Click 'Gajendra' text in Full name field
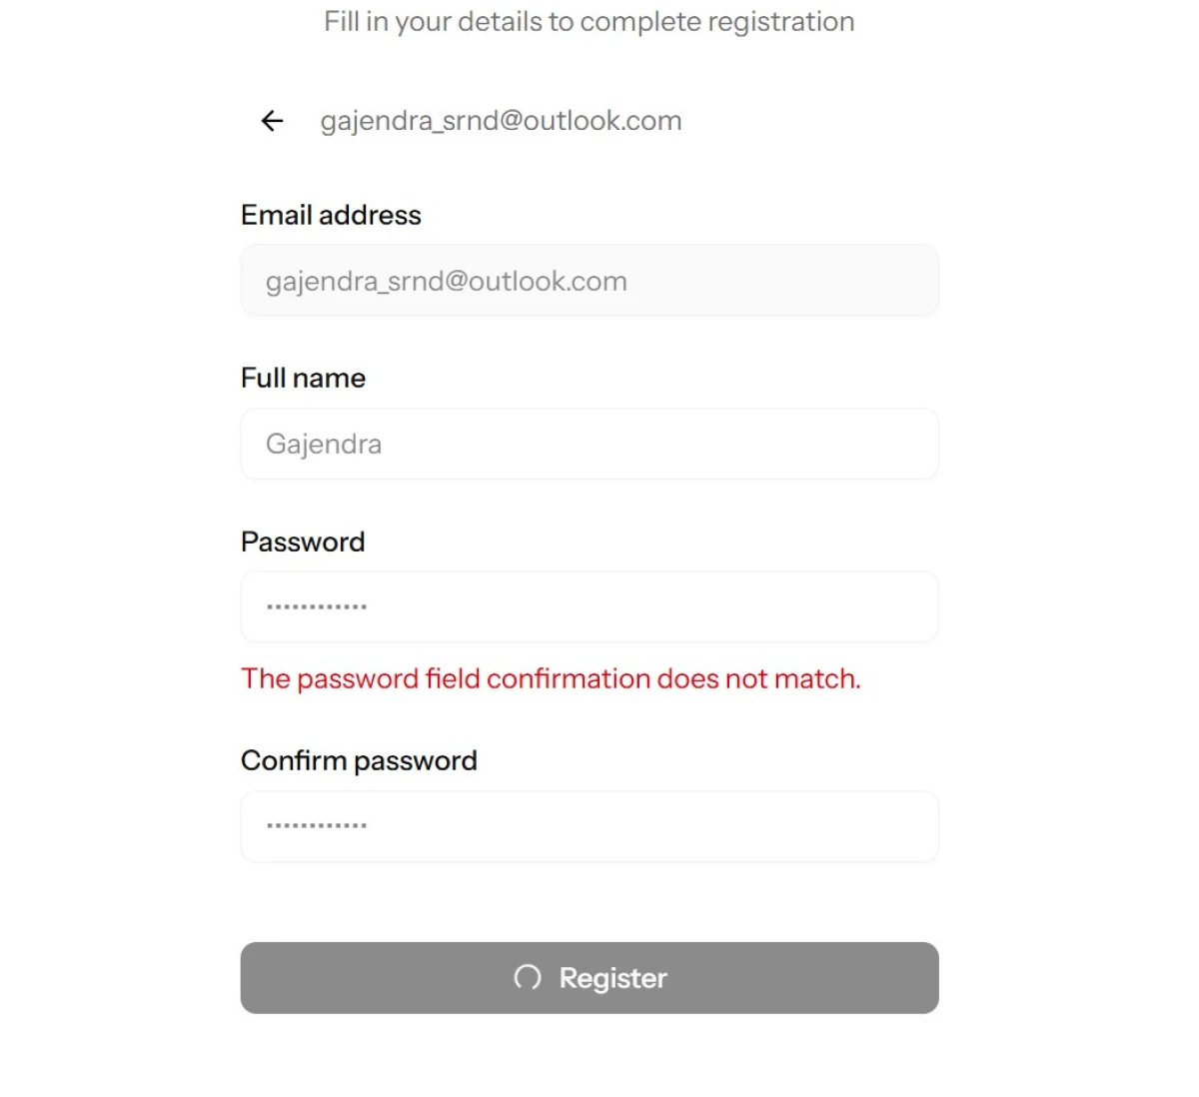This screenshot has height=1097, width=1199. pos(324,444)
